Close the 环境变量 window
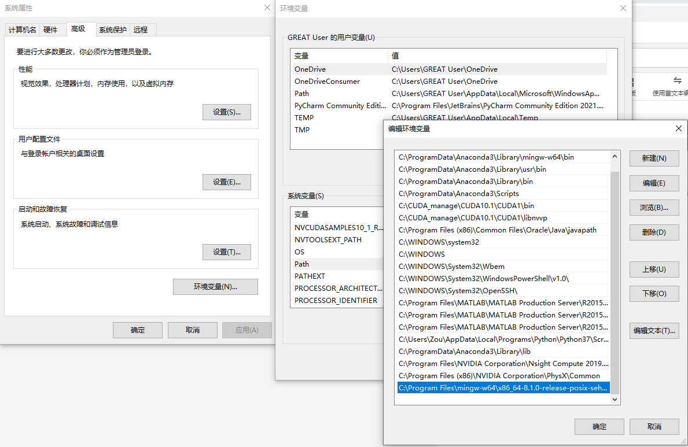Image resolution: width=688 pixels, height=447 pixels. [623, 8]
